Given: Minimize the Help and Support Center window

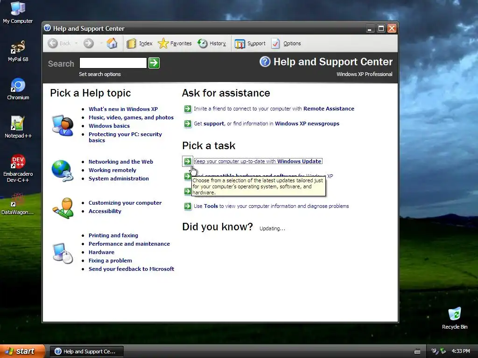Looking at the screenshot, I should (x=370, y=28).
